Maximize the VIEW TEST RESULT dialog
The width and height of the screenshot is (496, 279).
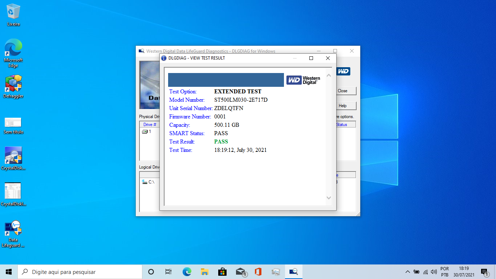311,58
